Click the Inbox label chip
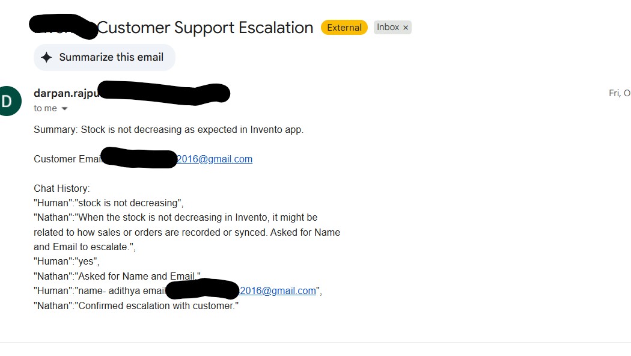631x356 pixels. click(388, 27)
